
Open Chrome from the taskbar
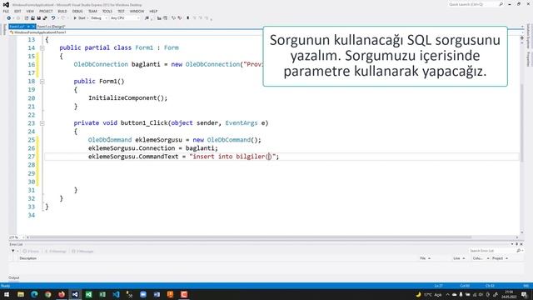tap(48, 294)
